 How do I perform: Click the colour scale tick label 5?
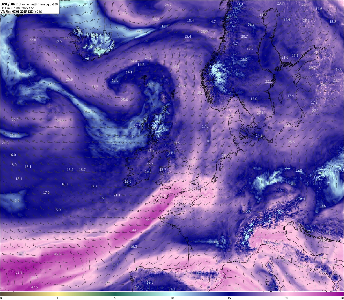115,298
